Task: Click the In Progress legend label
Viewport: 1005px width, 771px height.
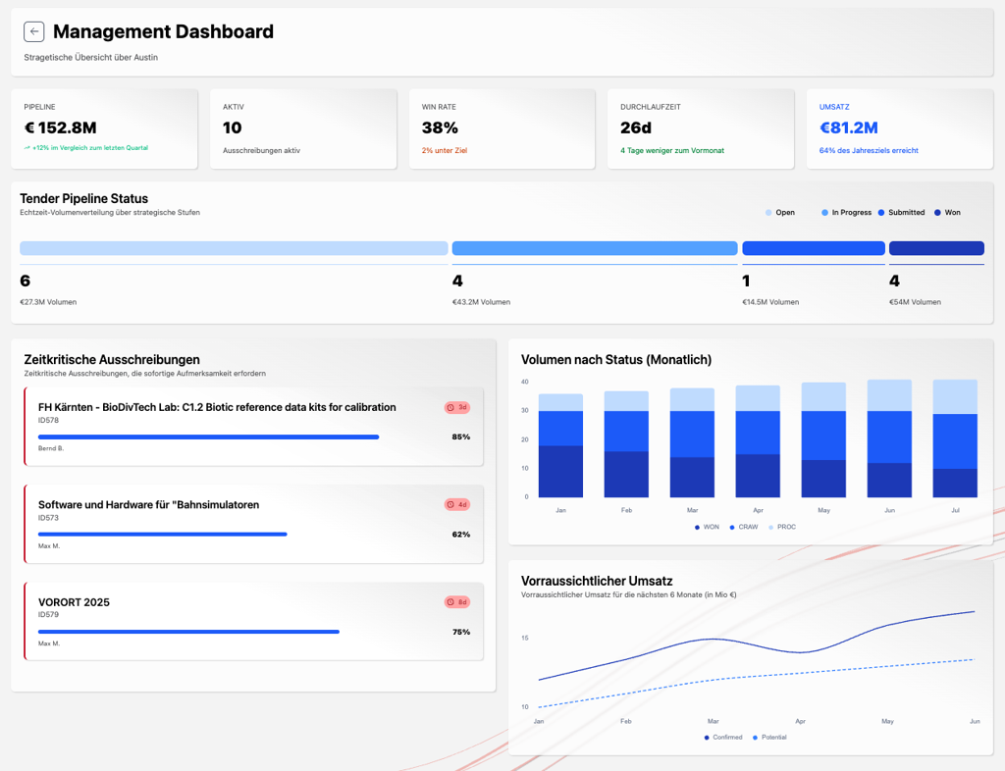Action: coord(851,213)
